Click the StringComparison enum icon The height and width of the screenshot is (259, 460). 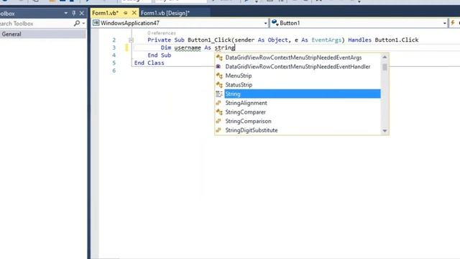tap(218, 122)
